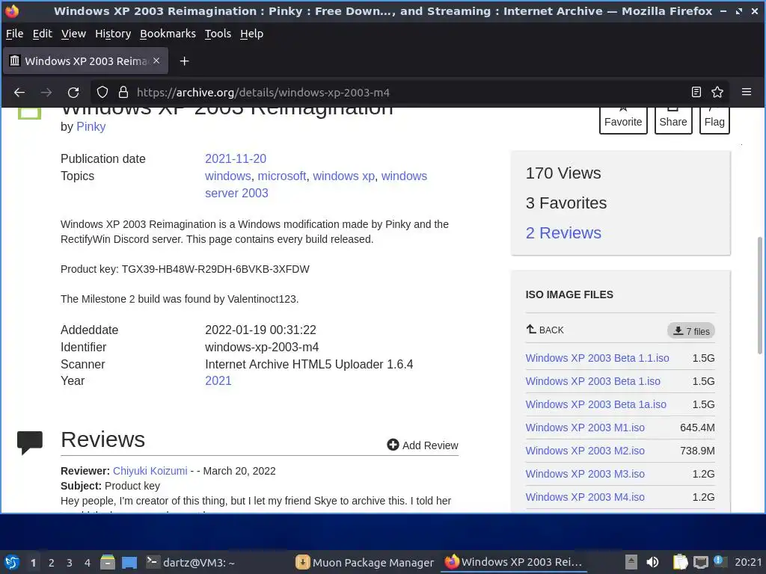Open the windows xp topic link
766x574 pixels.
pos(344,176)
